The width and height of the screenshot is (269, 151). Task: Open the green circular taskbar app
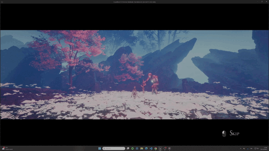click(x=132, y=148)
